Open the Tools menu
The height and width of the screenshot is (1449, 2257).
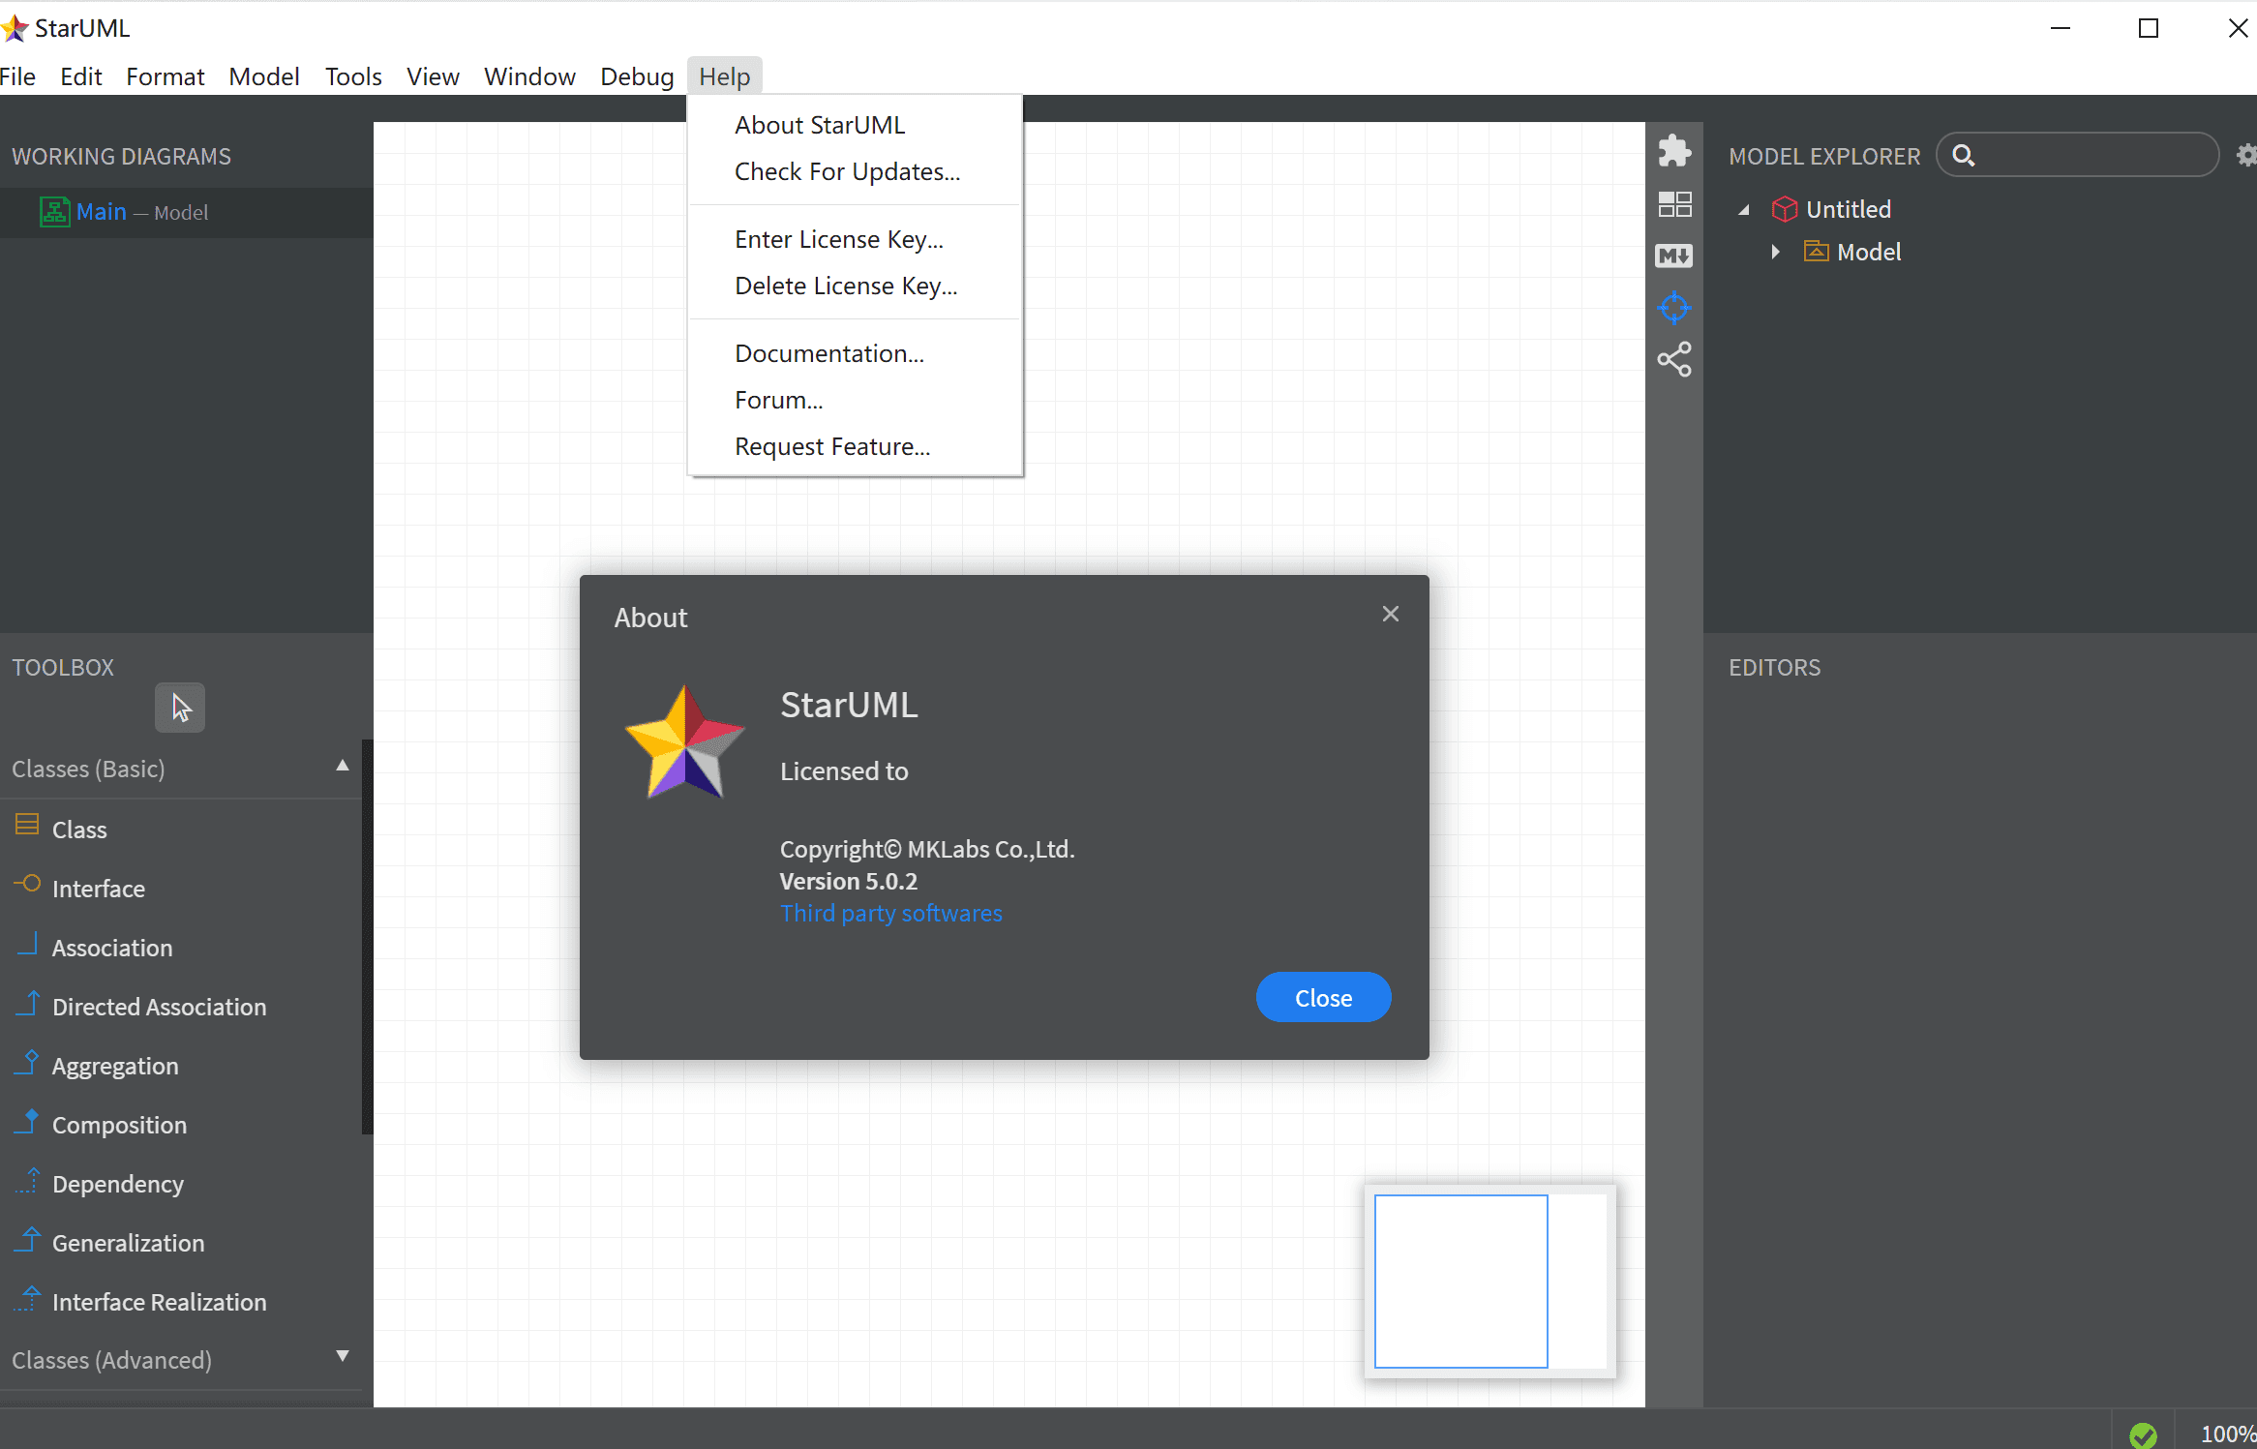pos(353,76)
